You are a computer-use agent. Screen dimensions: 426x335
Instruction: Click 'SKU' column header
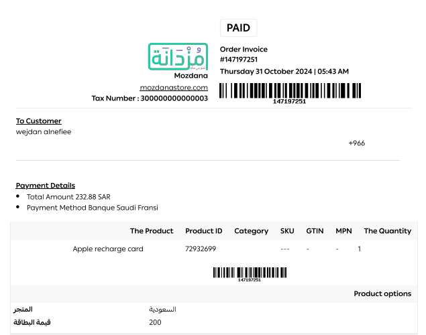tap(287, 231)
